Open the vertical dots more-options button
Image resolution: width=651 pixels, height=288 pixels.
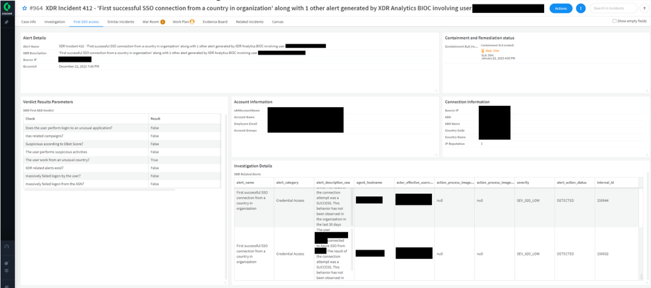(x=581, y=8)
